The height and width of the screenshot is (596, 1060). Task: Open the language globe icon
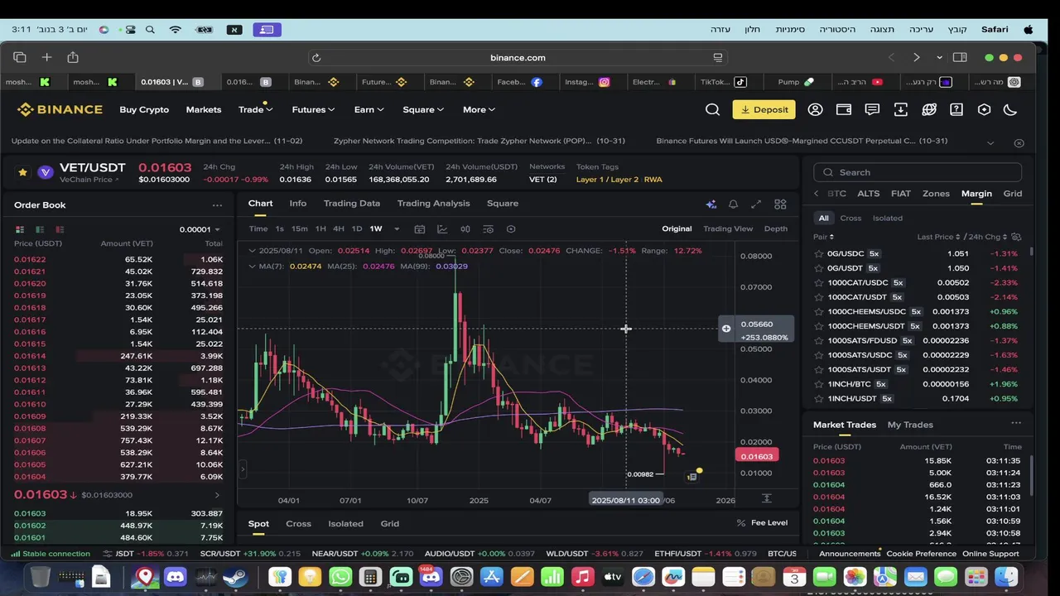929,109
